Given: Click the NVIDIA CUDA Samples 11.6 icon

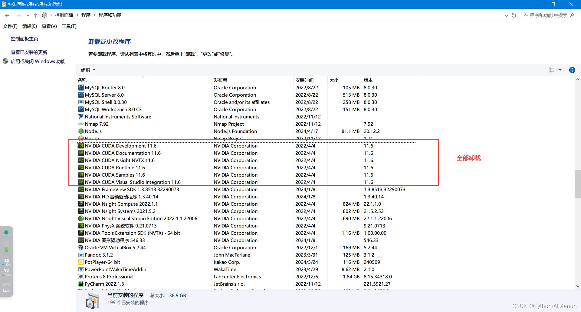Looking at the screenshot, I should point(81,175).
